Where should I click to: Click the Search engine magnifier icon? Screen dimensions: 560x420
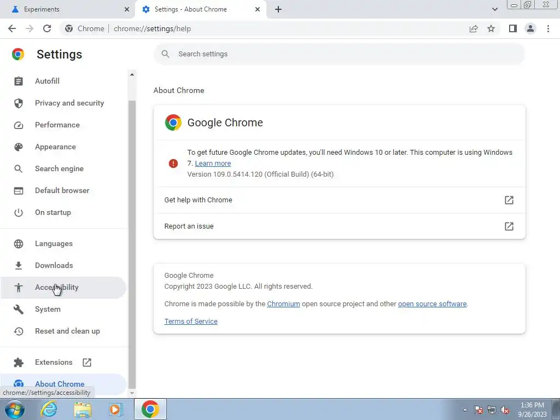[x=19, y=168]
